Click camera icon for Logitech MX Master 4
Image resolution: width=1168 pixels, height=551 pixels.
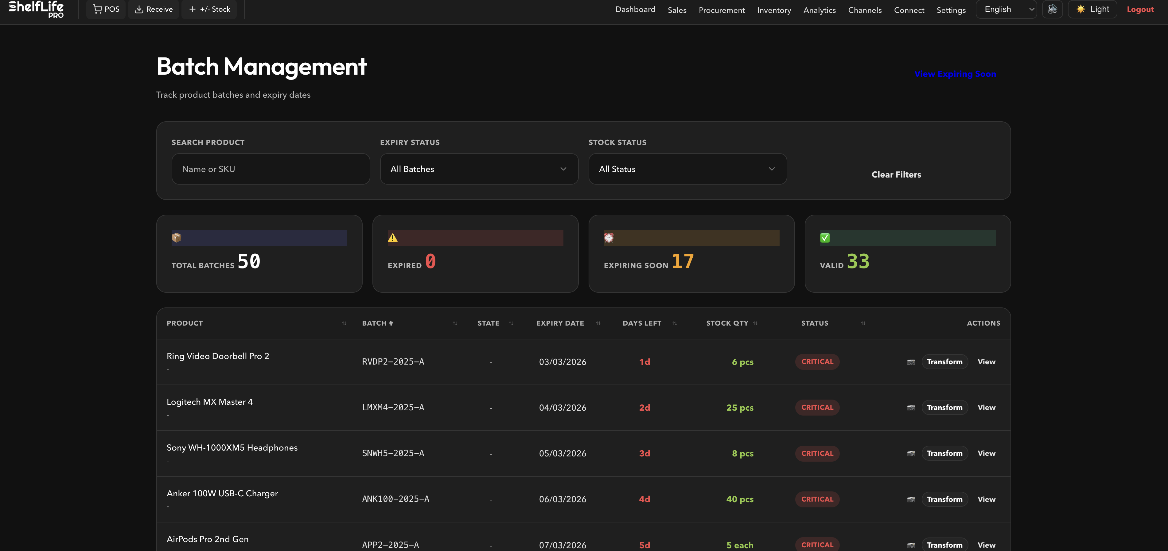click(x=910, y=408)
